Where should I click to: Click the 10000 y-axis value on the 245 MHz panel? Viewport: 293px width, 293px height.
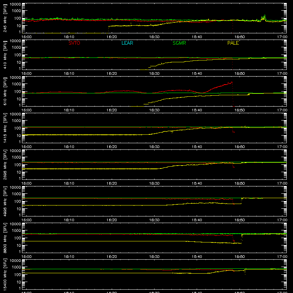point(15,4)
